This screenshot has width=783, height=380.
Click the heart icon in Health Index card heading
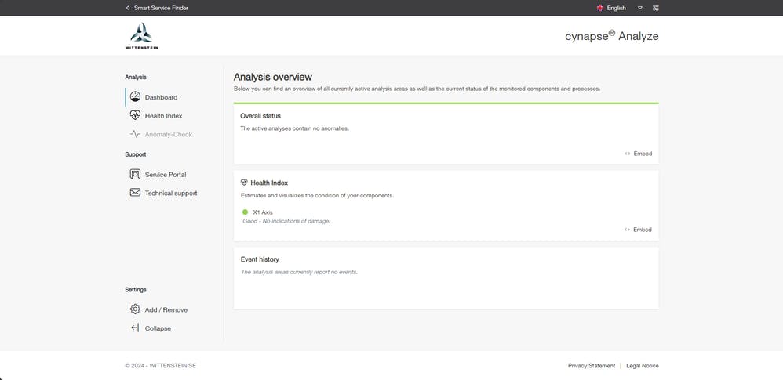(x=244, y=183)
